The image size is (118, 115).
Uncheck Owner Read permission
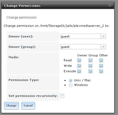[x=79, y=60]
